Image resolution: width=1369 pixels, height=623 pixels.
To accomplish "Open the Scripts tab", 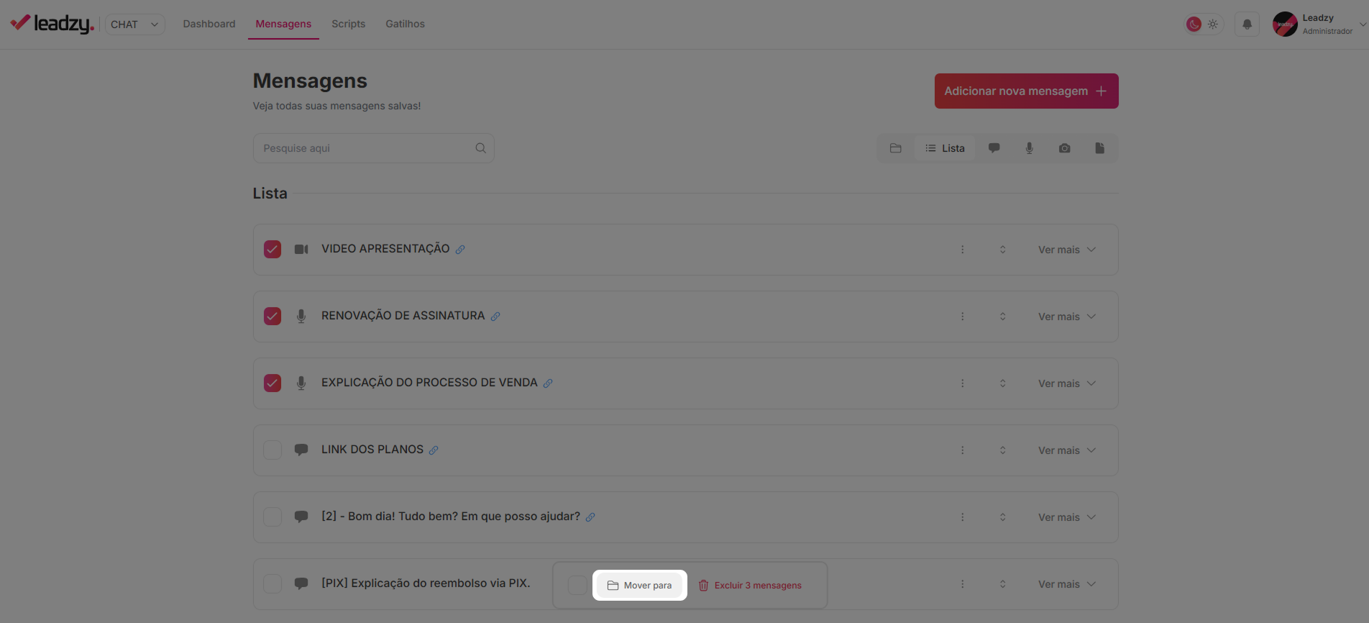I will (349, 24).
